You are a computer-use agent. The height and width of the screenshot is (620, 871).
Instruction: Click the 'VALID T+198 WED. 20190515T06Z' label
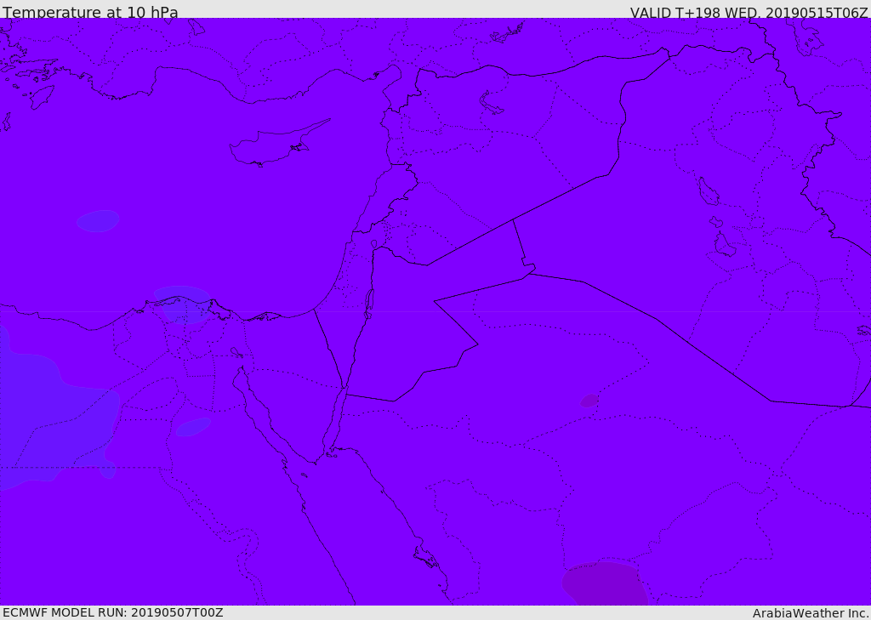click(x=749, y=12)
